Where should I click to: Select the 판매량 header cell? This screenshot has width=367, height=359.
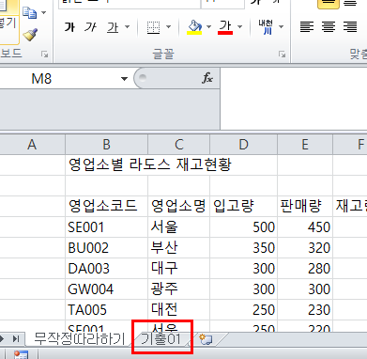click(305, 206)
